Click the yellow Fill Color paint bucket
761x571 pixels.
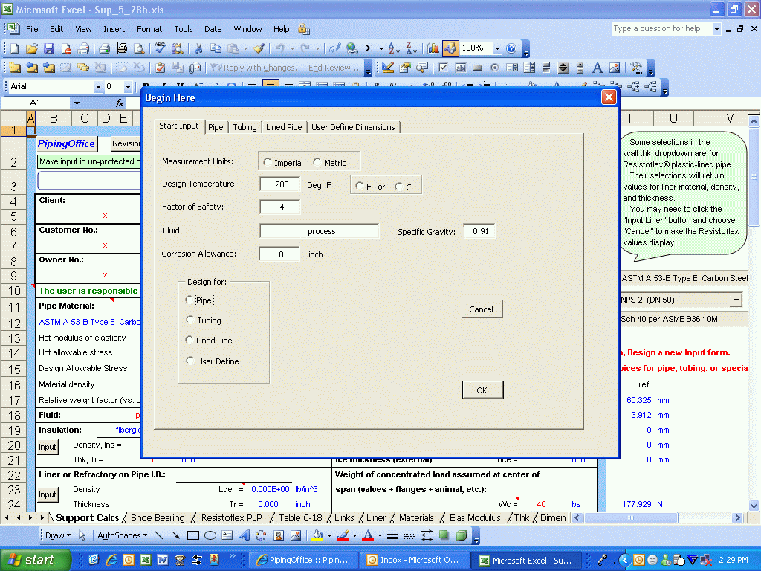[x=318, y=535]
